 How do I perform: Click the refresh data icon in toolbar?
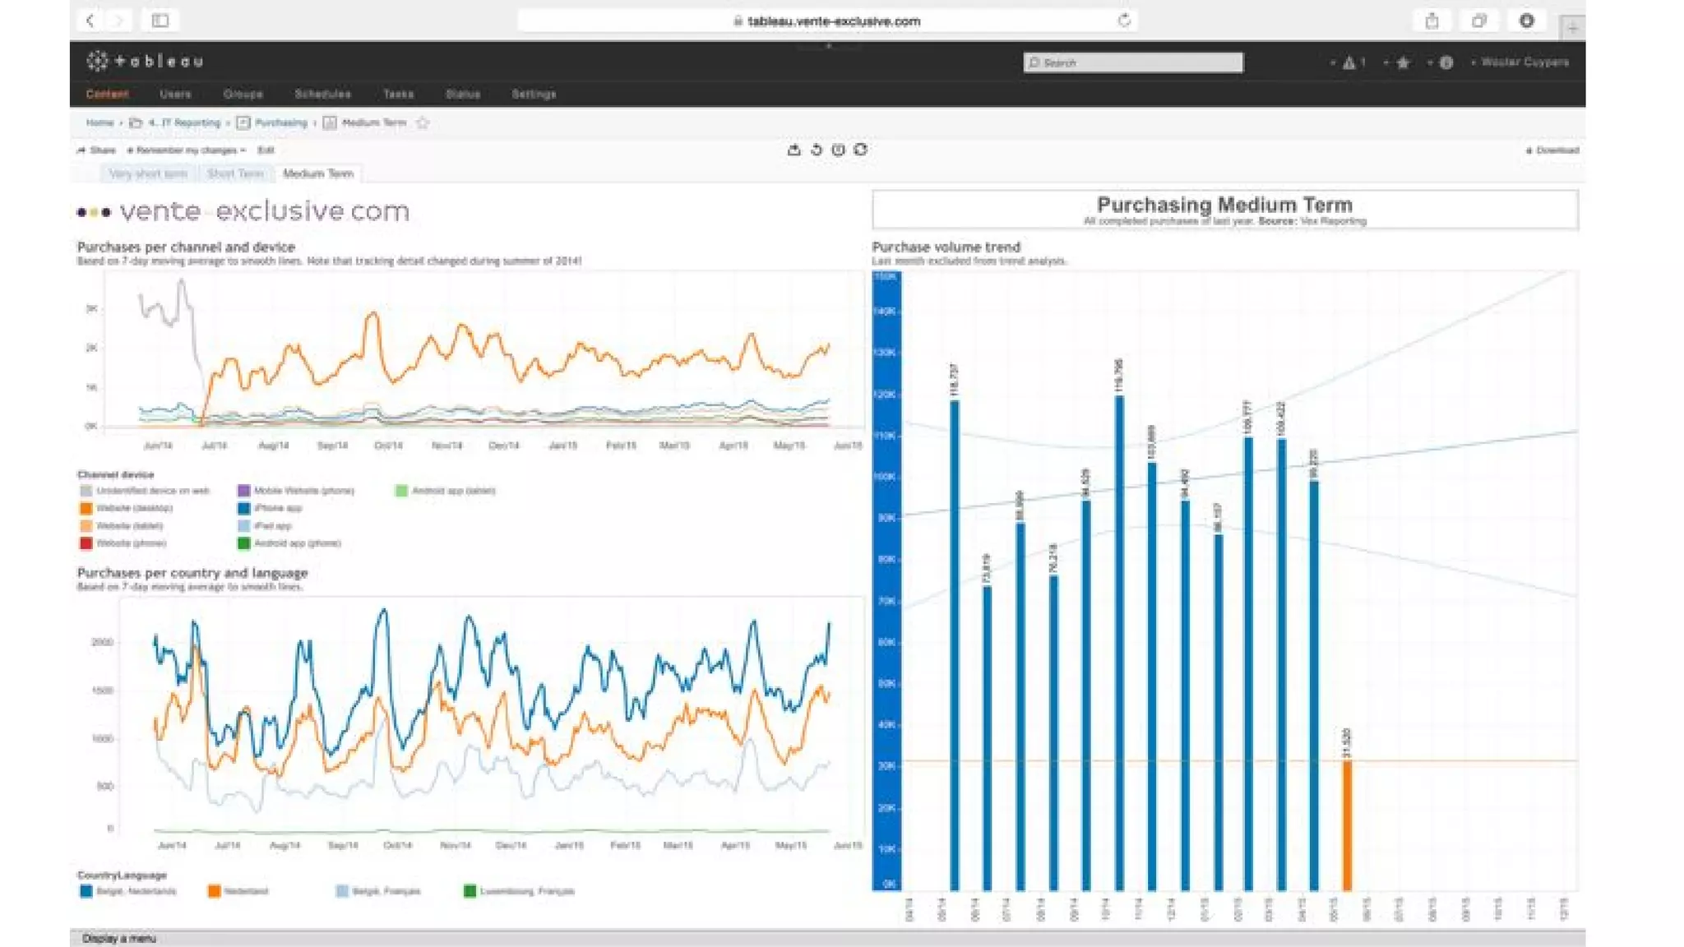pos(860,150)
